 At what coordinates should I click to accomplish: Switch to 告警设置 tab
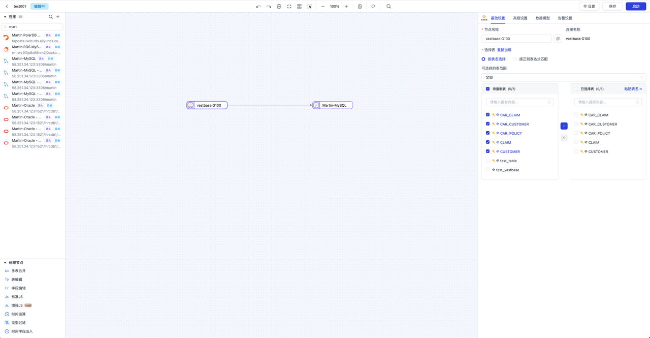(565, 18)
